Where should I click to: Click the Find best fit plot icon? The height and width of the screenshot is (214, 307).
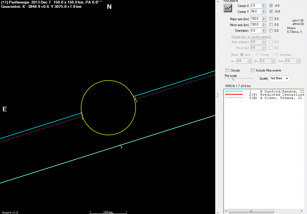[x=228, y=8]
